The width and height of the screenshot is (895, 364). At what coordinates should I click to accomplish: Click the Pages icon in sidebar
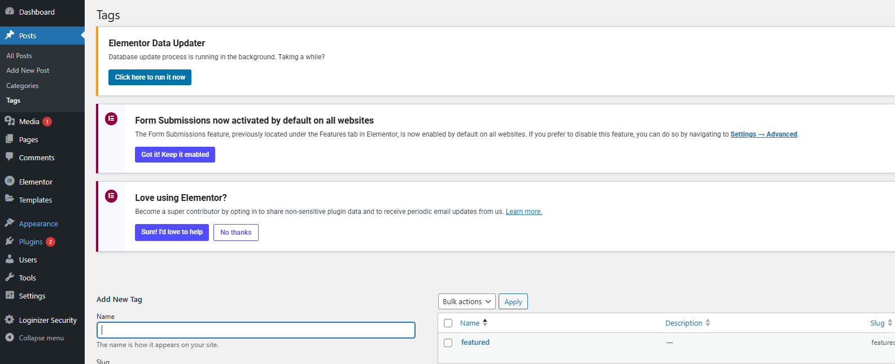tap(10, 139)
